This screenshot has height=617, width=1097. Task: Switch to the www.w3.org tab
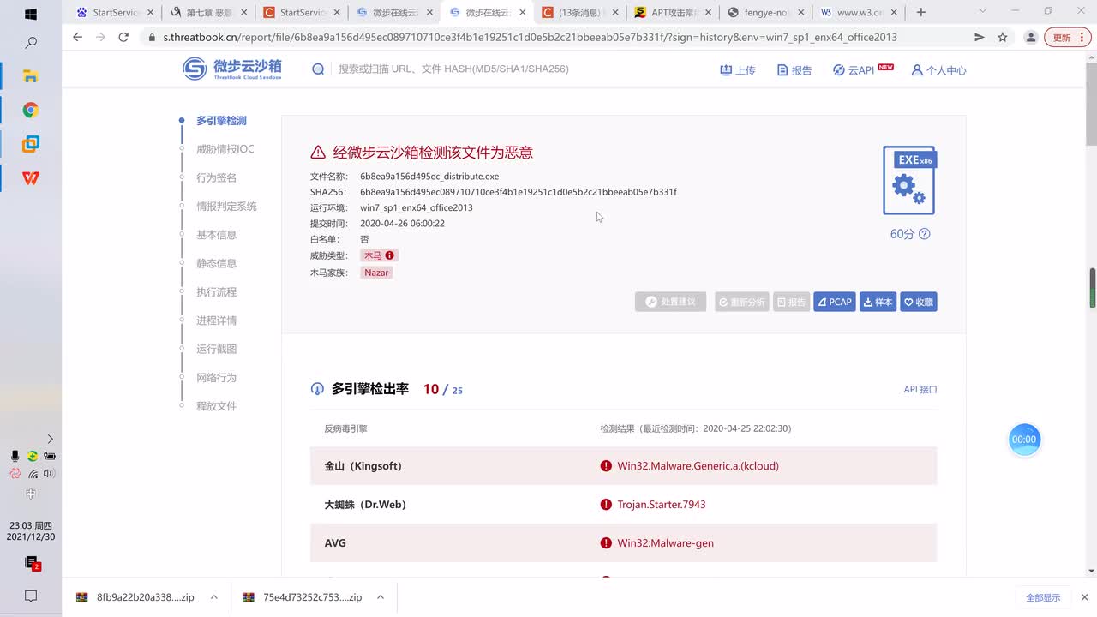pos(857,12)
